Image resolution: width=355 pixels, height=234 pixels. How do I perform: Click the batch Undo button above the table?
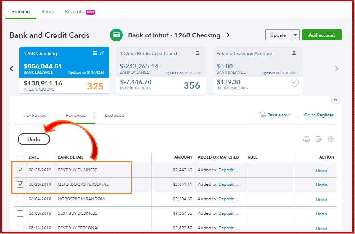tap(34, 139)
